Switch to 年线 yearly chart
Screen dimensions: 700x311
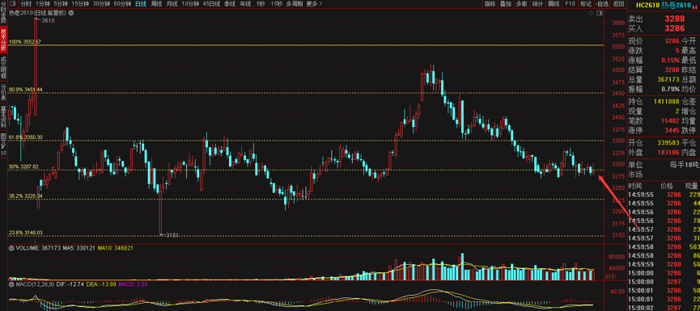click(x=245, y=3)
